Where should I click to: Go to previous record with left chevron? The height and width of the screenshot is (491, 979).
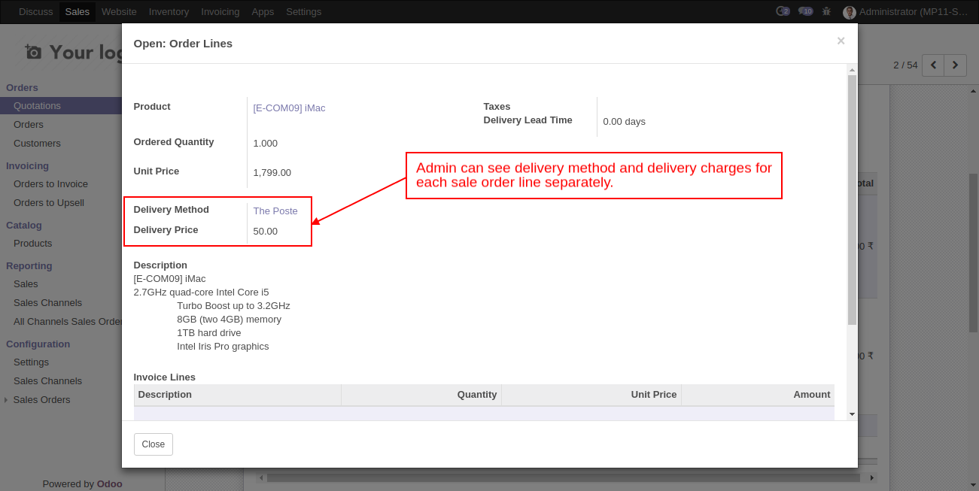(933, 65)
